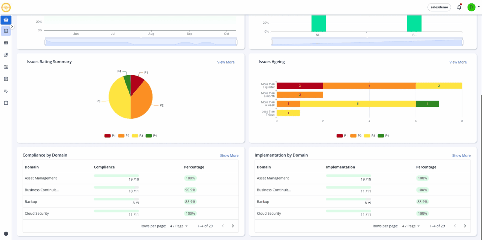Toggle P1 legend in Issues Rating Summary

(110, 136)
